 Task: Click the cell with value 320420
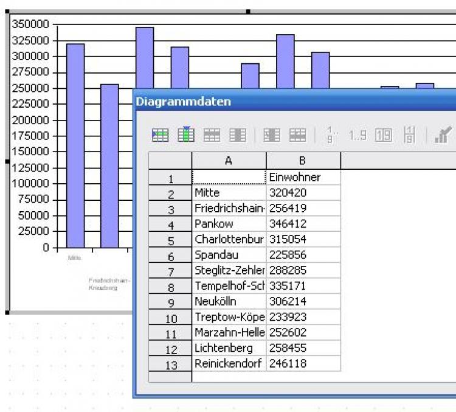click(x=303, y=193)
